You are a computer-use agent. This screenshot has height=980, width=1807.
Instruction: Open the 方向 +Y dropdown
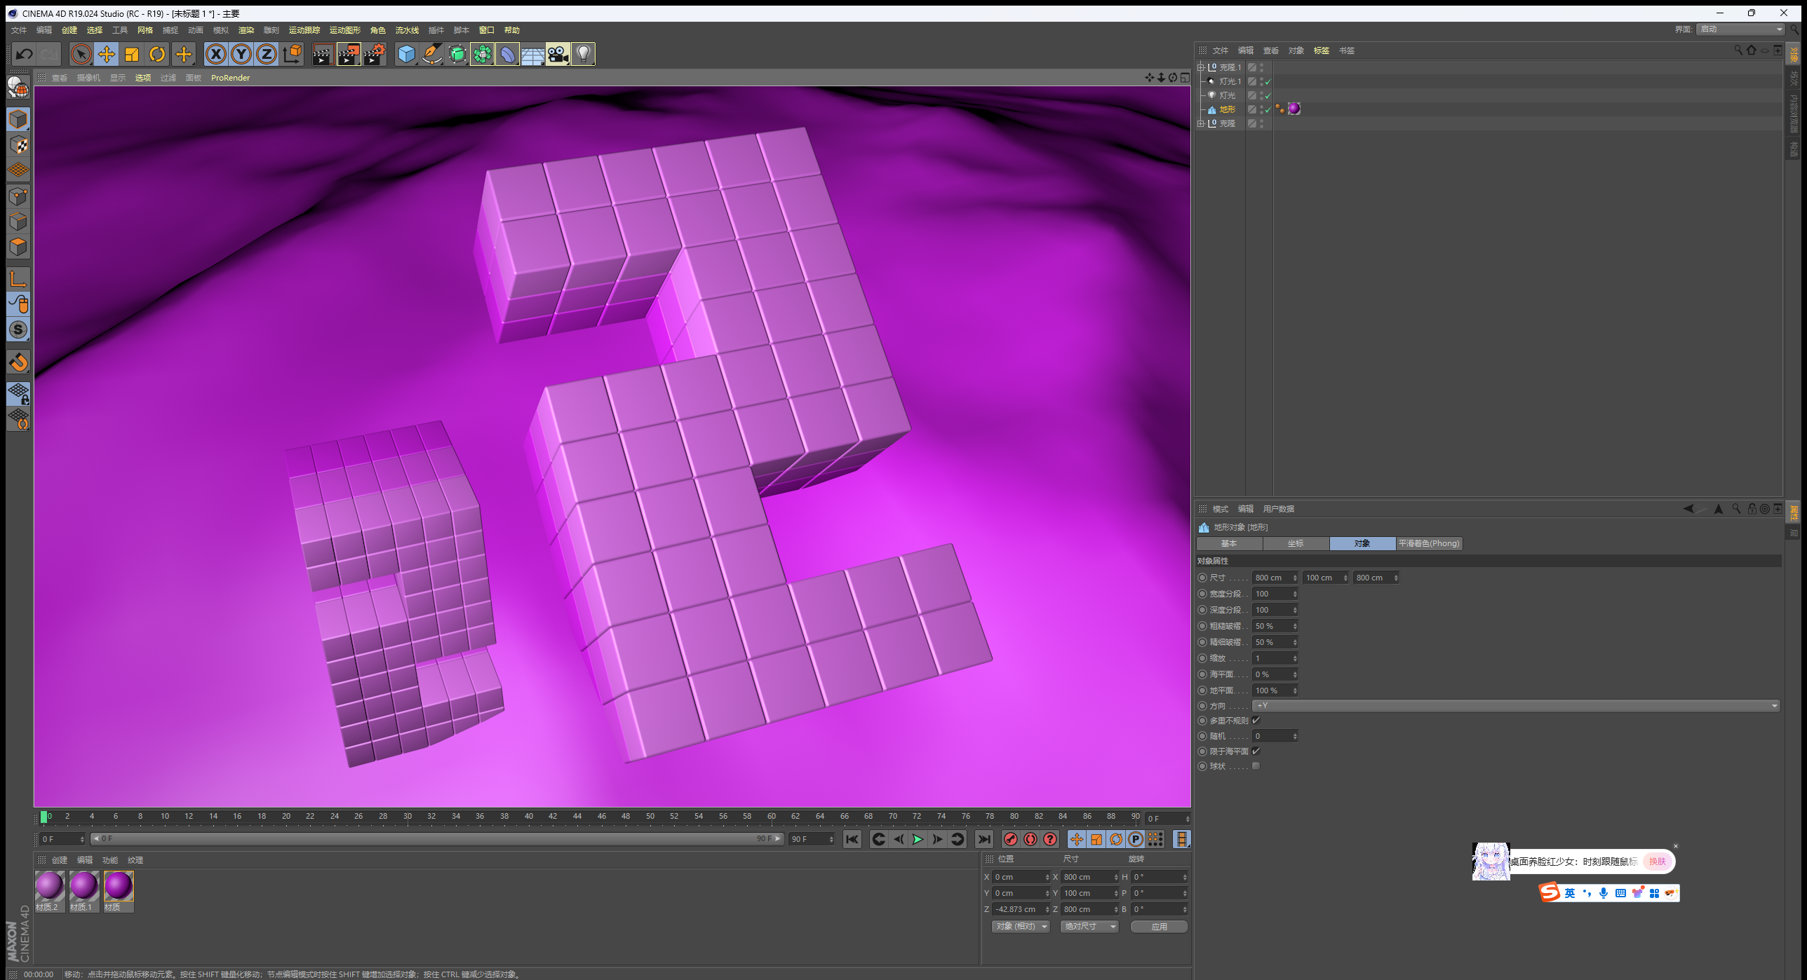tap(1516, 705)
